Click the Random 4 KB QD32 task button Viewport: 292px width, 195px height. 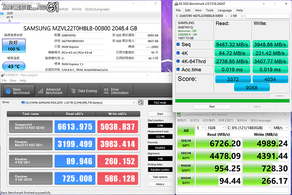pos(31,178)
